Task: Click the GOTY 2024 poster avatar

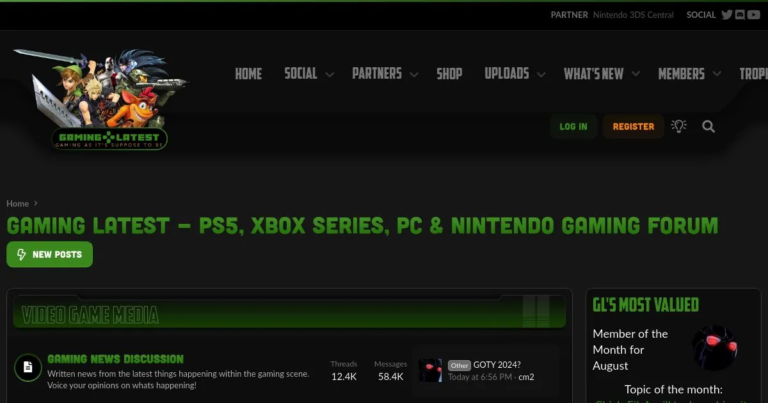Action: click(430, 370)
